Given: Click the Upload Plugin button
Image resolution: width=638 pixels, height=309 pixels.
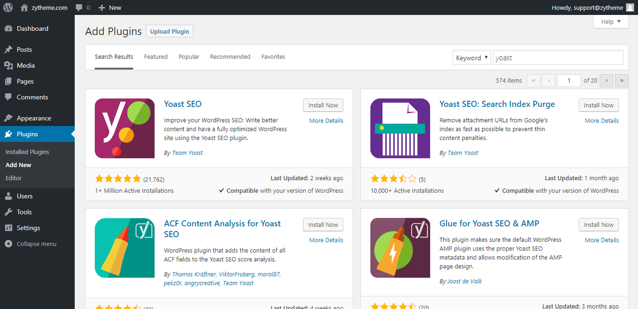Looking at the screenshot, I should pyautogui.click(x=169, y=31).
